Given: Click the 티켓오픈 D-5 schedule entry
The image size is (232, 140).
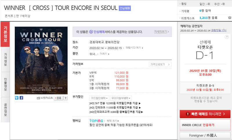Looking at the screenshot, I should [x=205, y=88].
